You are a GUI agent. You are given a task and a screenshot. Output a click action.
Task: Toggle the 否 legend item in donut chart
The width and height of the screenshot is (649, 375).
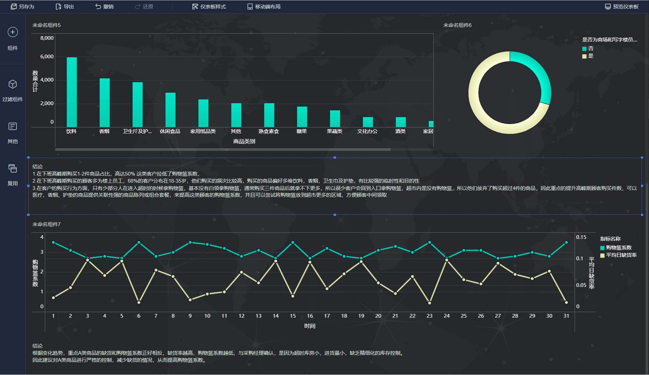point(591,49)
